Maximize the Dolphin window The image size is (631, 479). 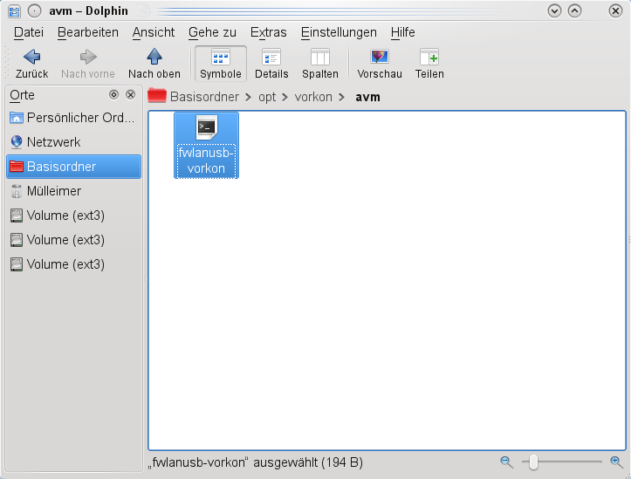pos(574,10)
